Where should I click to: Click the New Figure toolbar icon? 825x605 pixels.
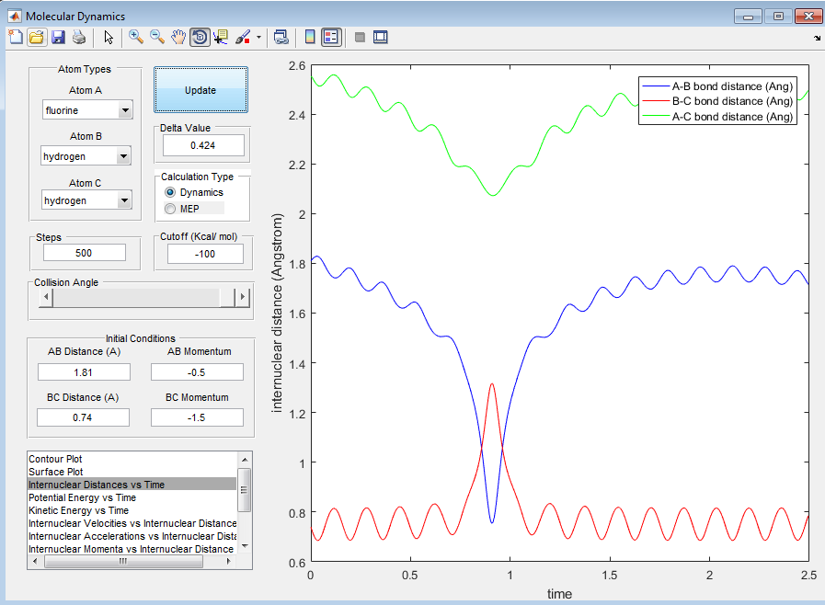click(15, 37)
